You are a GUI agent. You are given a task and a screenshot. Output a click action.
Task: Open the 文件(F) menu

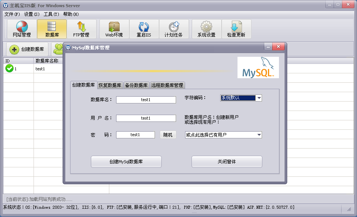click(x=12, y=14)
